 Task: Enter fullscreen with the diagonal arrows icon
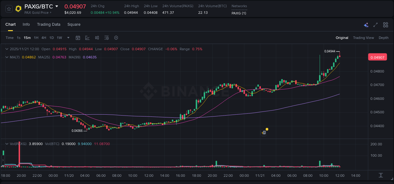pos(375,24)
